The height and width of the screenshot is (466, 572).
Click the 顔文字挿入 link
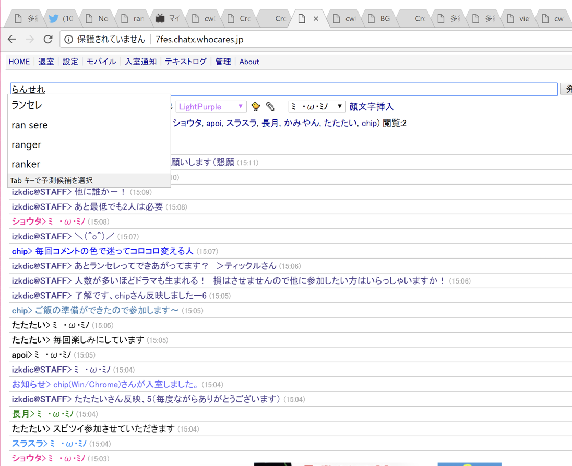click(371, 106)
